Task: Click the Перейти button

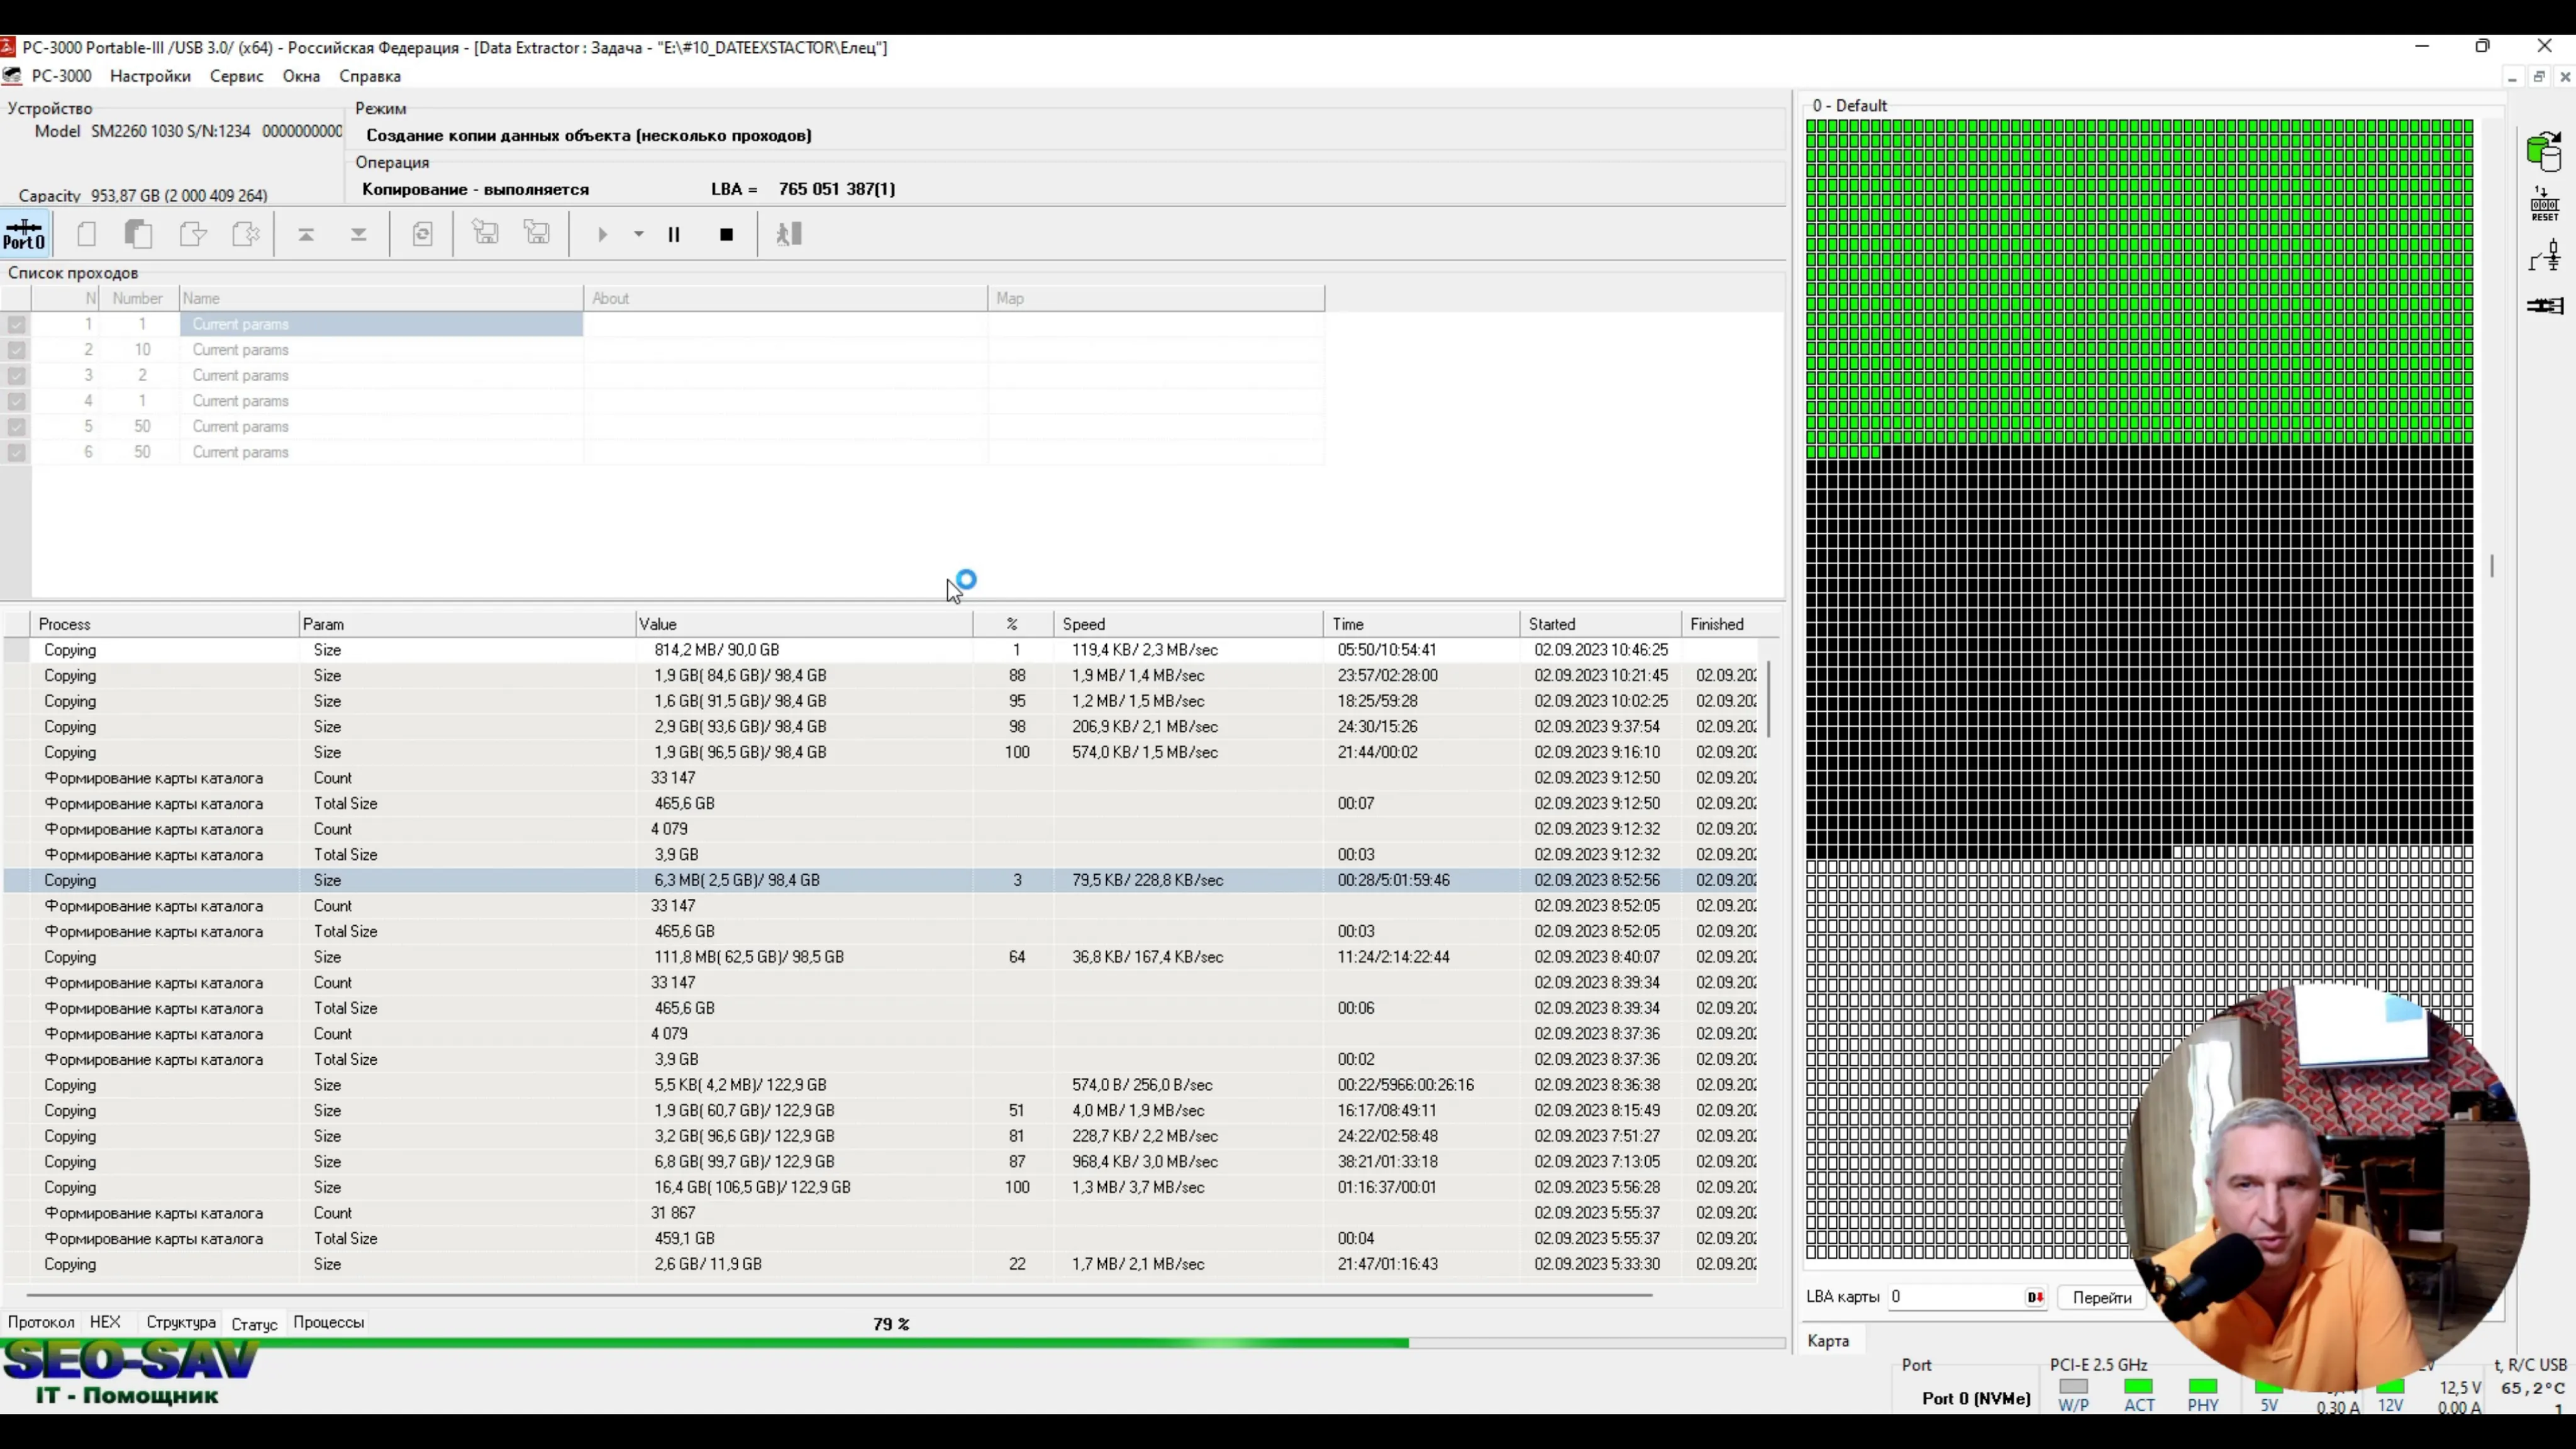Action: tap(2101, 1297)
